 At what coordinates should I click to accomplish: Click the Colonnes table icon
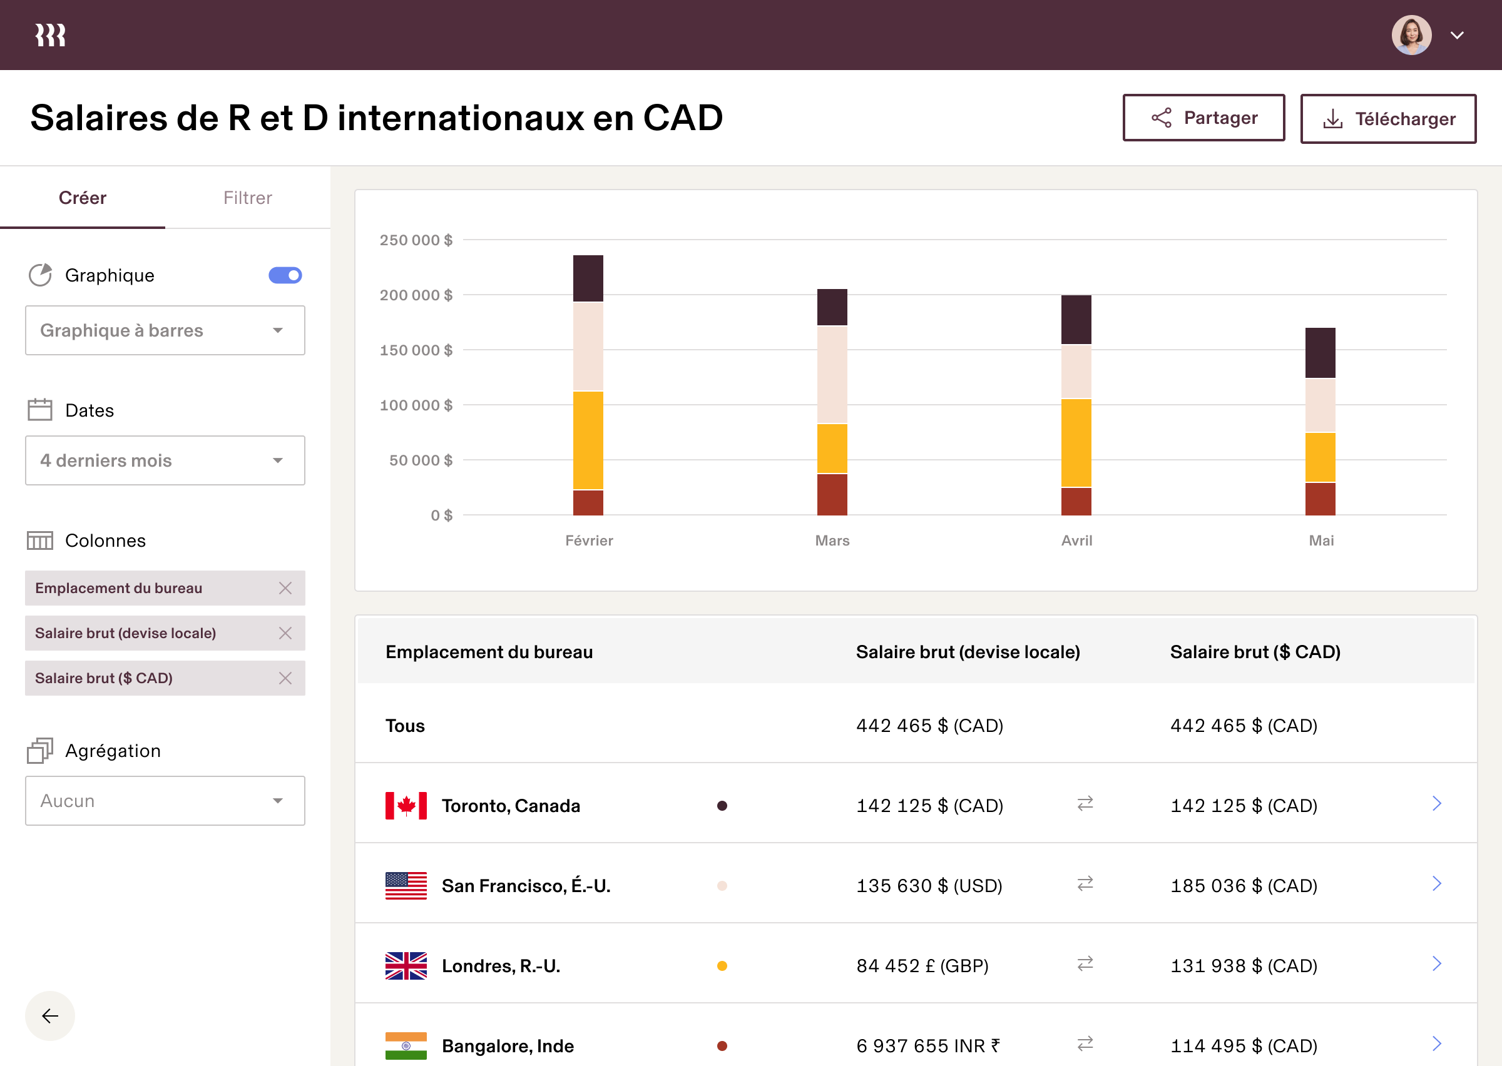point(40,541)
